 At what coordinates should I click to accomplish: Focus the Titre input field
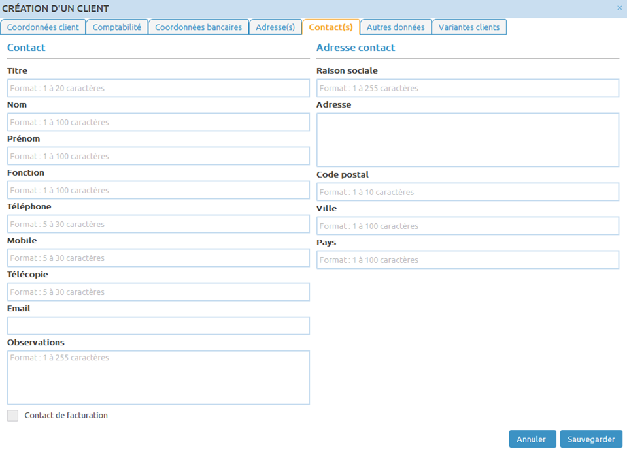coord(158,88)
